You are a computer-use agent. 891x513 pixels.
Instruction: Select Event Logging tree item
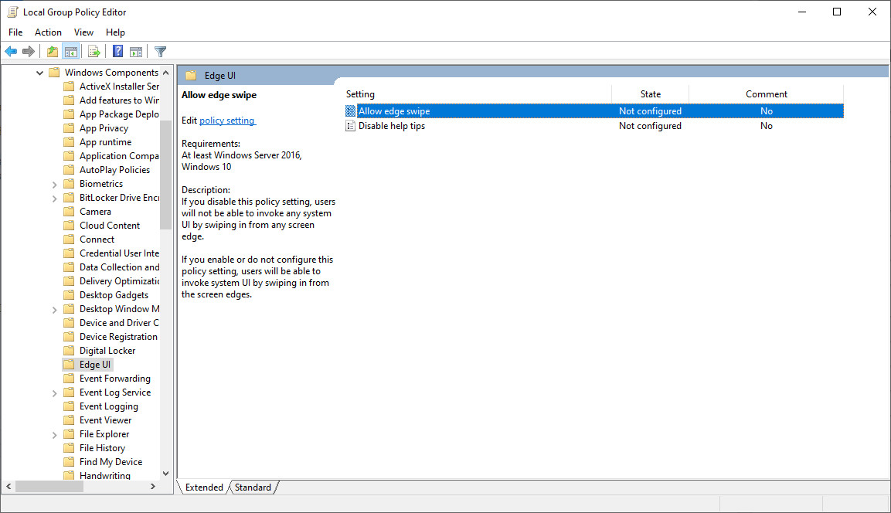pyautogui.click(x=108, y=406)
